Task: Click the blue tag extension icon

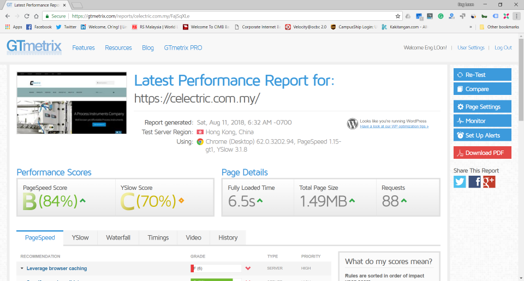Action: [496, 16]
